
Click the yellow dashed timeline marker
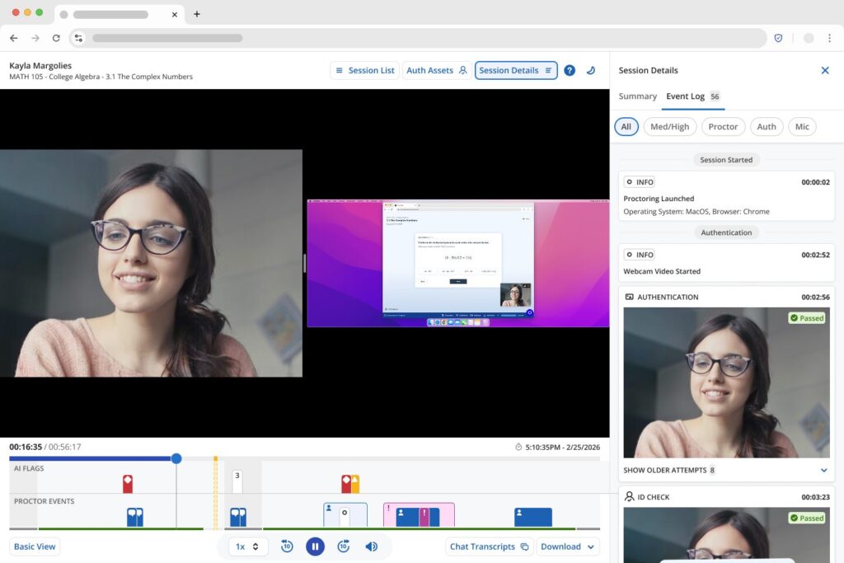click(216, 492)
